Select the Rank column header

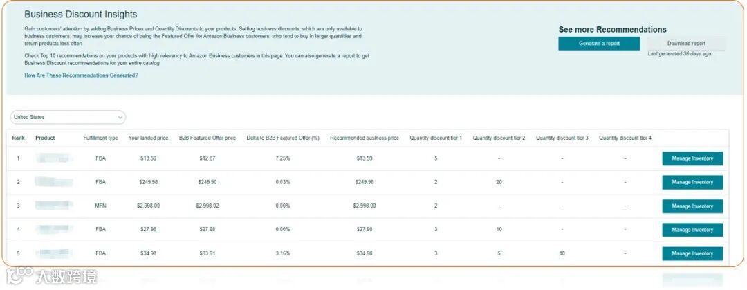[x=19, y=138]
